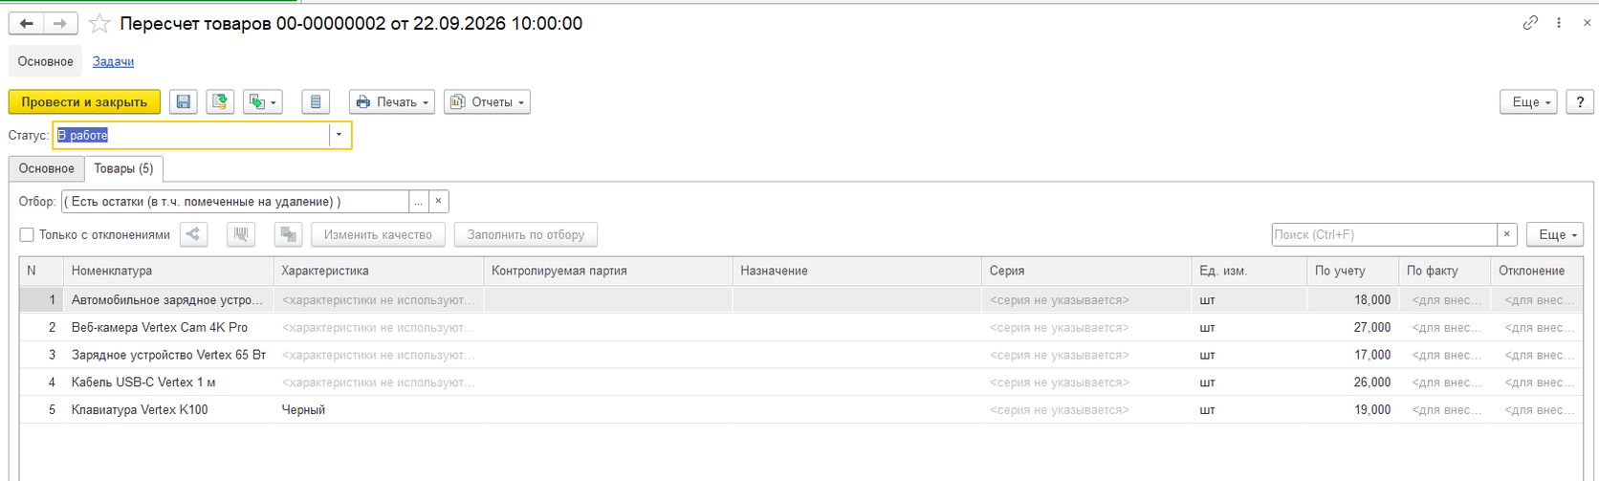Add document to favorites with the star

pos(99,23)
